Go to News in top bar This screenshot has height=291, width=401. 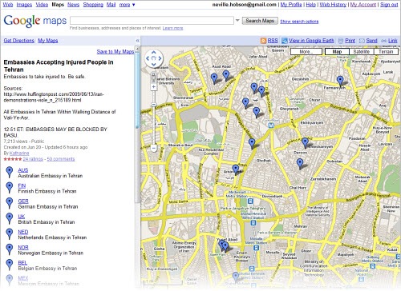[73, 5]
